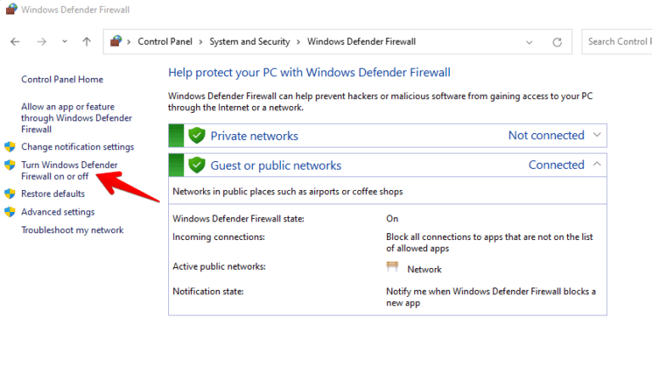Open the address bar history dropdown

point(530,42)
